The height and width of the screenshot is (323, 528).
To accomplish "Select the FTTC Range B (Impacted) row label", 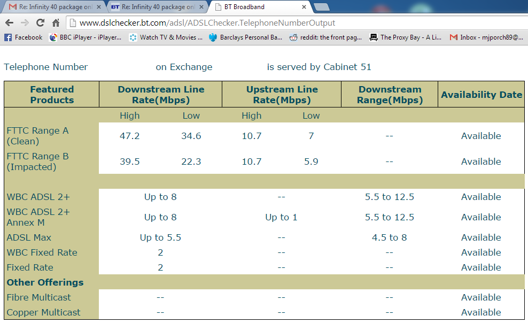I will pos(38,161).
